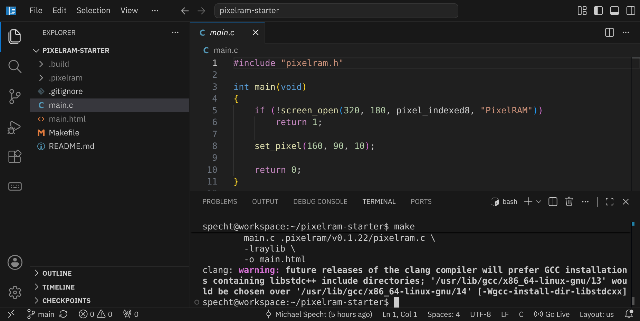Open the Run and Debug view
640x321 pixels.
[x=15, y=127]
